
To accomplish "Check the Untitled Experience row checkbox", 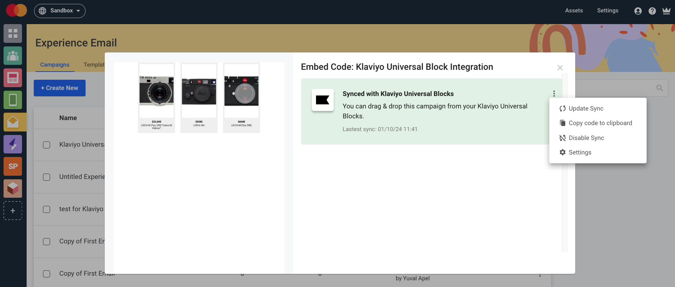I will (x=47, y=177).
